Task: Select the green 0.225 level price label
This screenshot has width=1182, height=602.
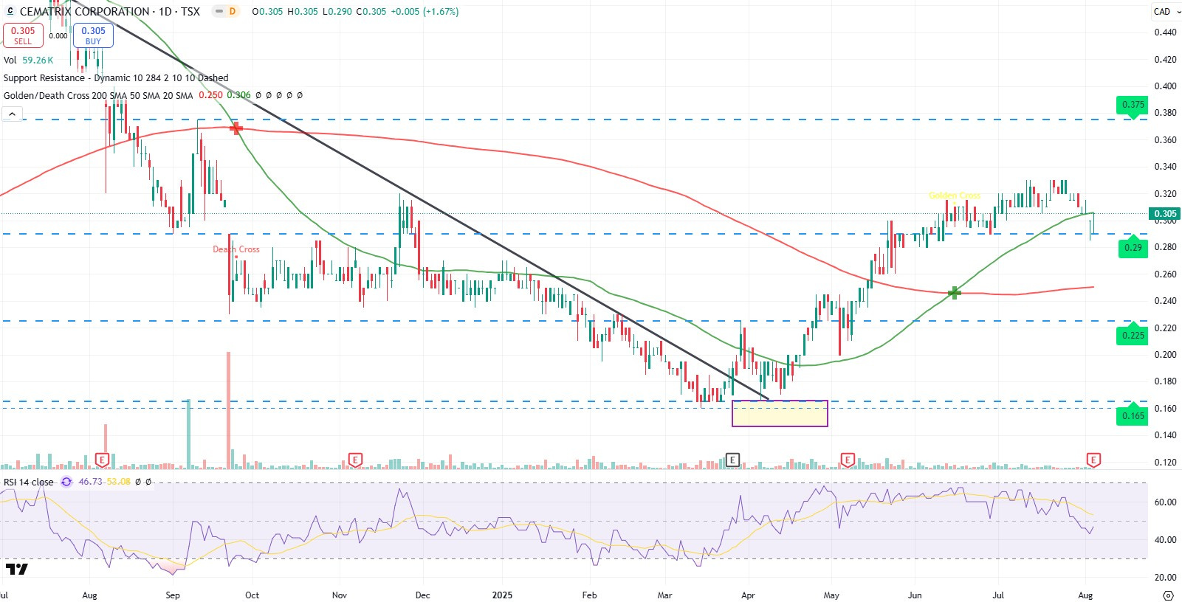Action: pyautogui.click(x=1133, y=336)
